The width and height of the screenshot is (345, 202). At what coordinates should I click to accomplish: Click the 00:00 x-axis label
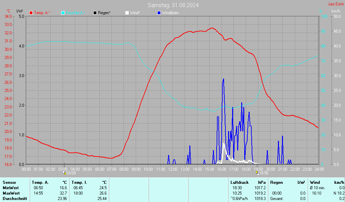(x=26, y=169)
